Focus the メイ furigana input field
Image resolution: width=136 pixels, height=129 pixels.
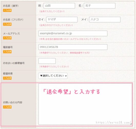(x=105, y=20)
